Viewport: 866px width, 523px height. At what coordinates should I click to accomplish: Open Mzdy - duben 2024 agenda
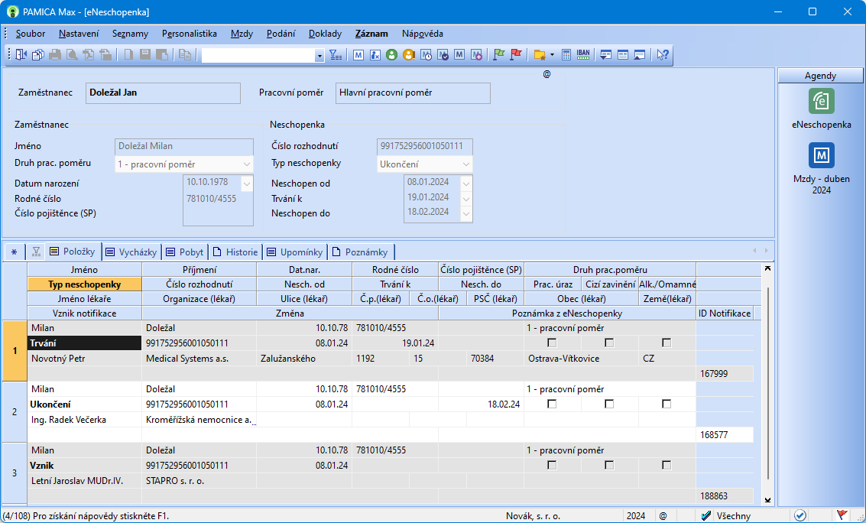(x=821, y=156)
